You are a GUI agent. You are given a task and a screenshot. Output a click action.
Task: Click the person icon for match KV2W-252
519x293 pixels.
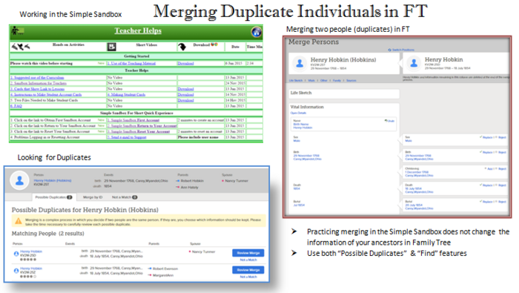click(x=16, y=271)
